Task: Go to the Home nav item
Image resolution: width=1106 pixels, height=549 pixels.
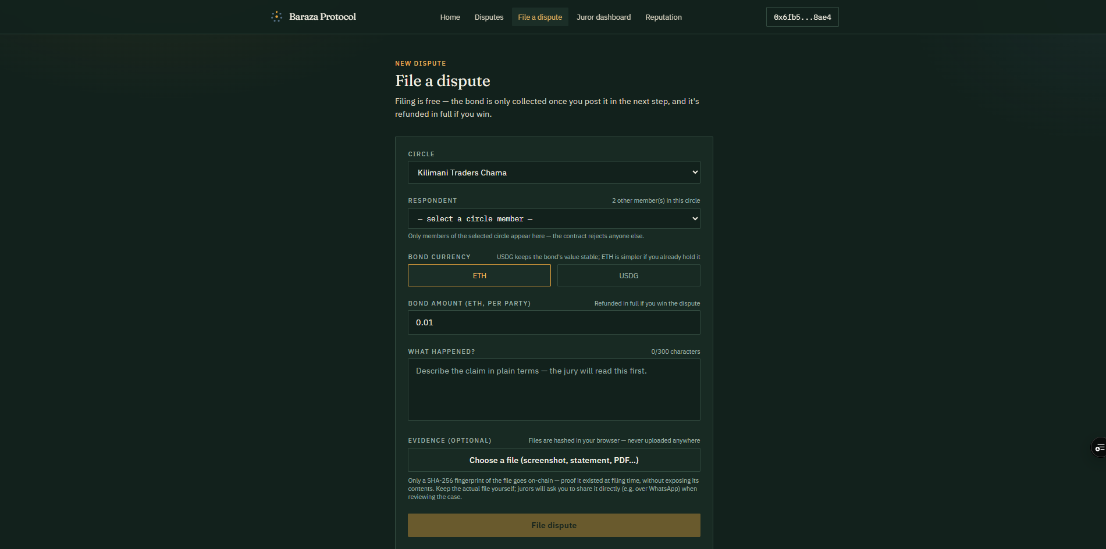Action: coord(450,17)
